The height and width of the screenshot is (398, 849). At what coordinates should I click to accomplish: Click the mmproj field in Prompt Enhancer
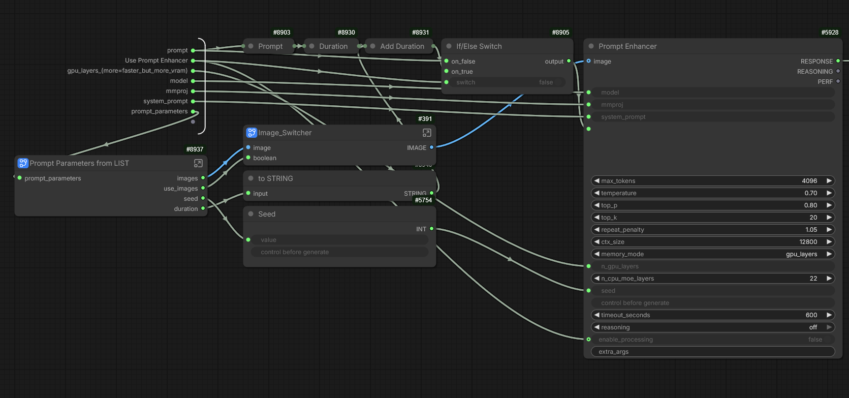click(713, 105)
